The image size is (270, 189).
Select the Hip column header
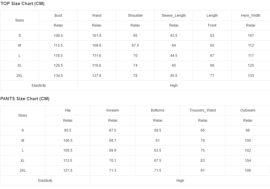coord(68,110)
